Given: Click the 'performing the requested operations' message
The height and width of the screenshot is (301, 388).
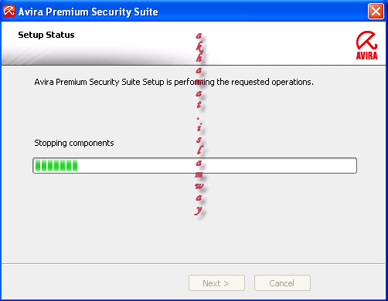Looking at the screenshot, I should [x=174, y=82].
